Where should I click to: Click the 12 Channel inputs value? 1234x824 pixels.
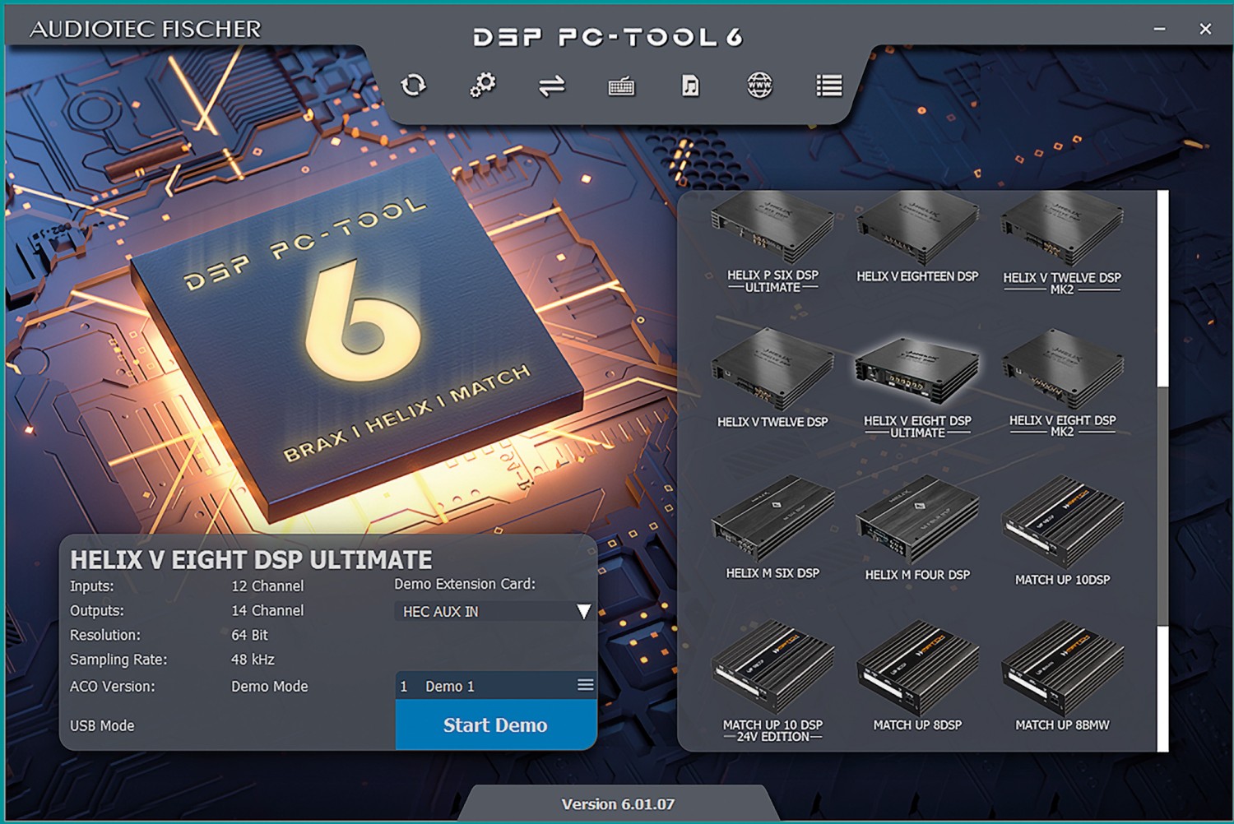(267, 586)
